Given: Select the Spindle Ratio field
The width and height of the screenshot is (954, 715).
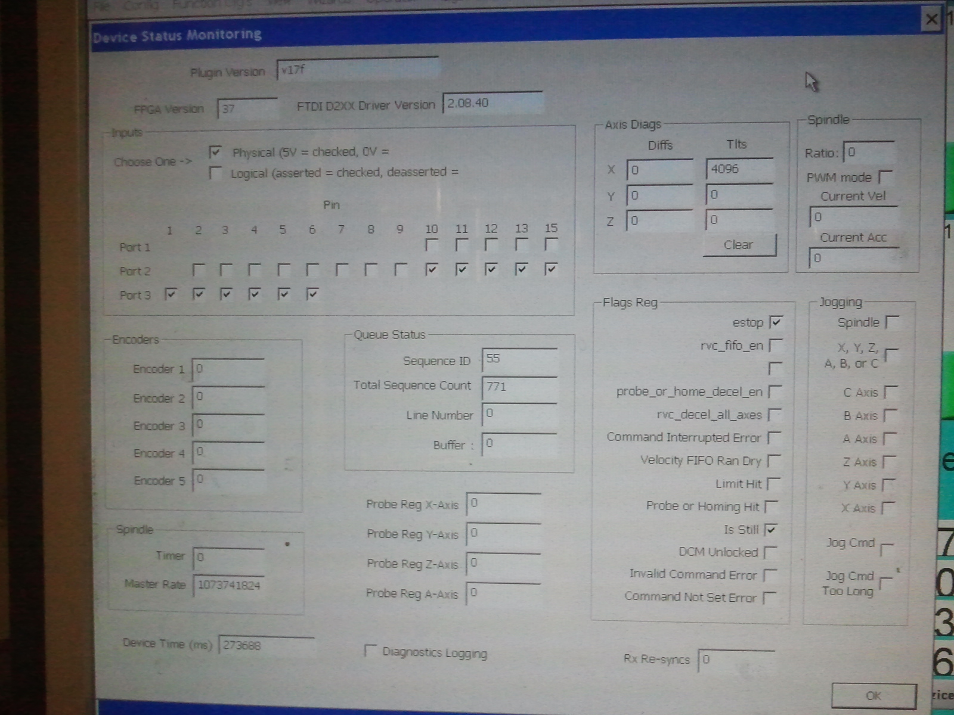Looking at the screenshot, I should point(869,153).
